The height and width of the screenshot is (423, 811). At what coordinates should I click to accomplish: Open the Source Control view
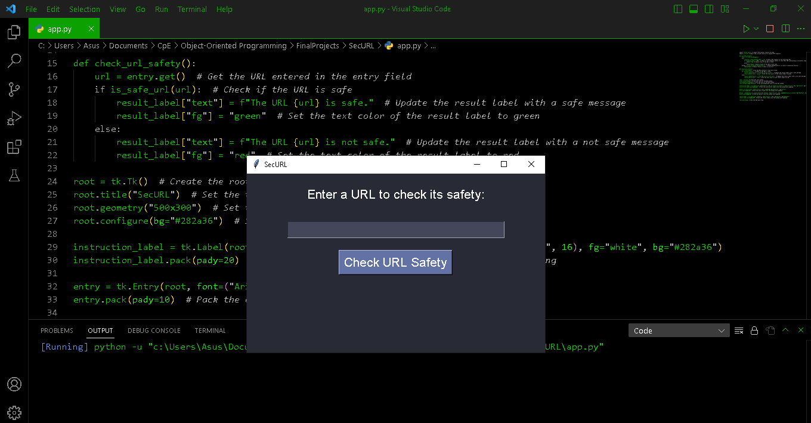(14, 89)
